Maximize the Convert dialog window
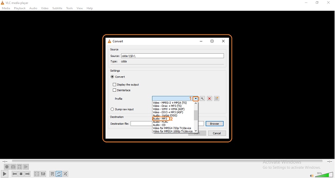 [x=212, y=41]
